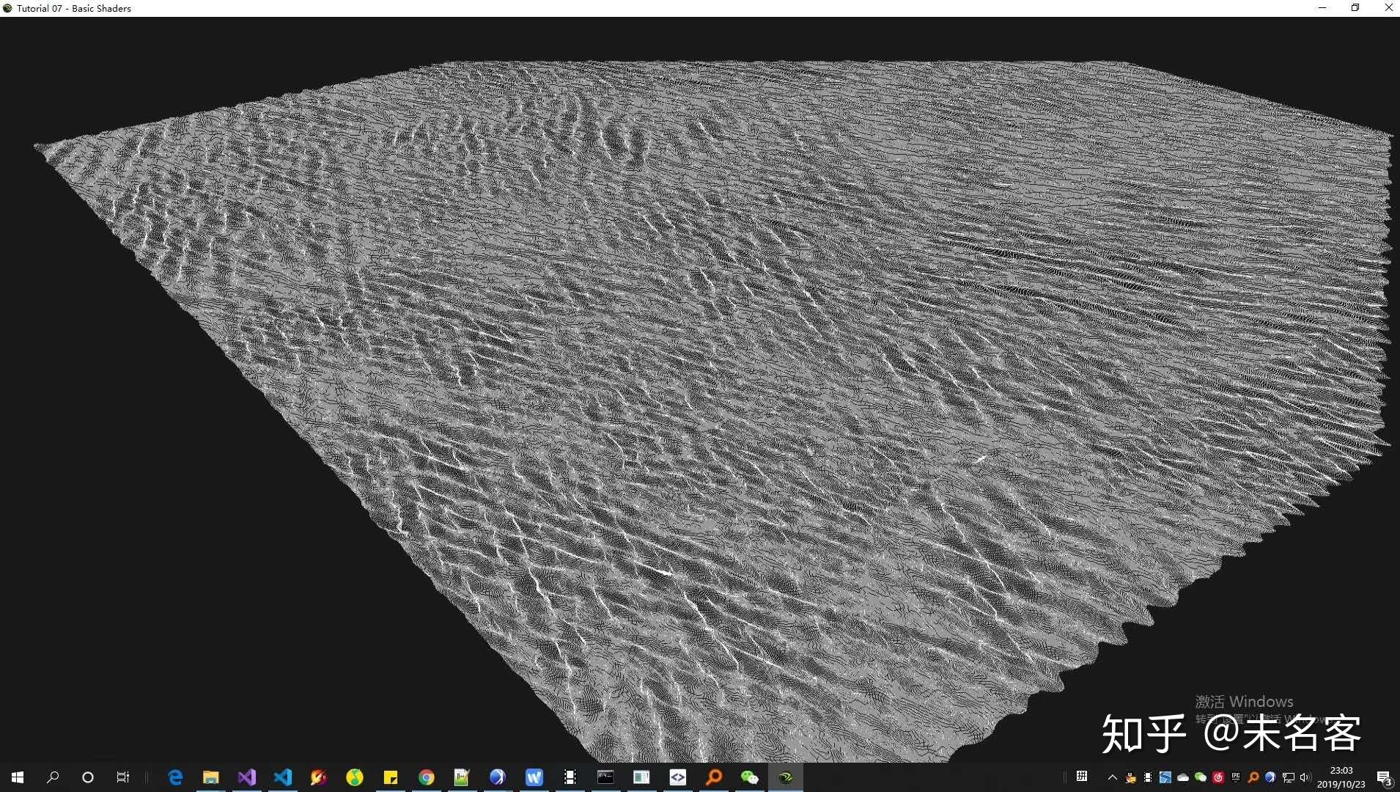
Task: Launch Microsoft Edge from taskbar
Action: (175, 777)
